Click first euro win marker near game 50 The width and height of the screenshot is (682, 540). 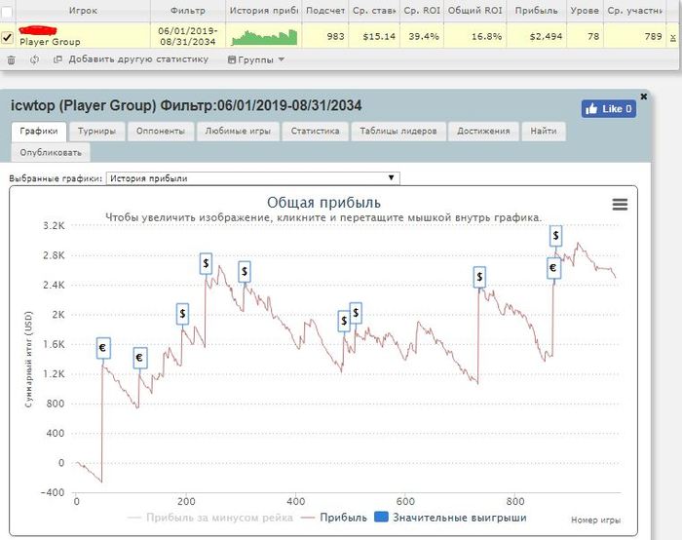[103, 348]
